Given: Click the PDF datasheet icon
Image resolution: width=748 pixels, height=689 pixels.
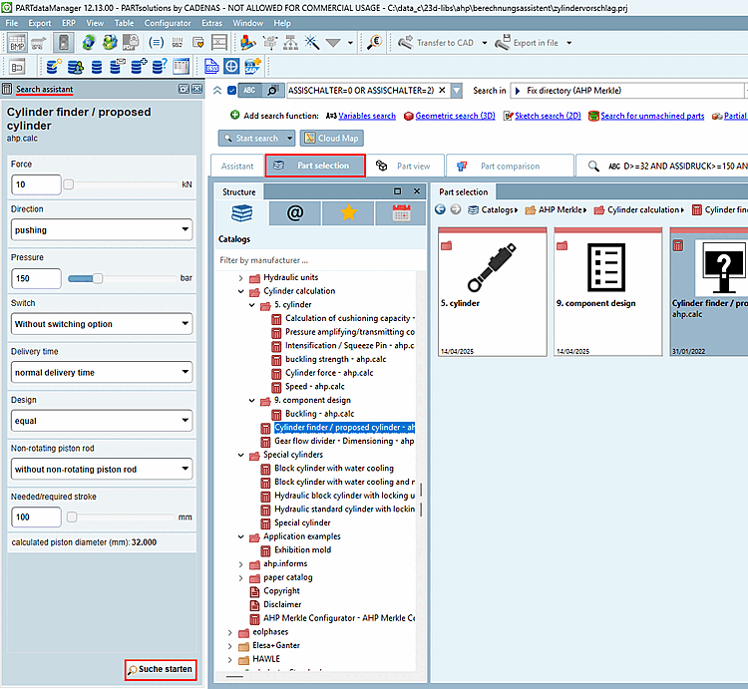Looking at the screenshot, I should tap(130, 43).
